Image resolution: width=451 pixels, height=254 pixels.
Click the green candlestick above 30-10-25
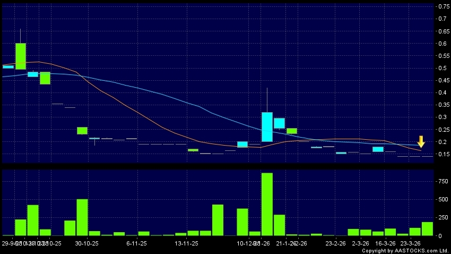pyautogui.click(x=82, y=130)
